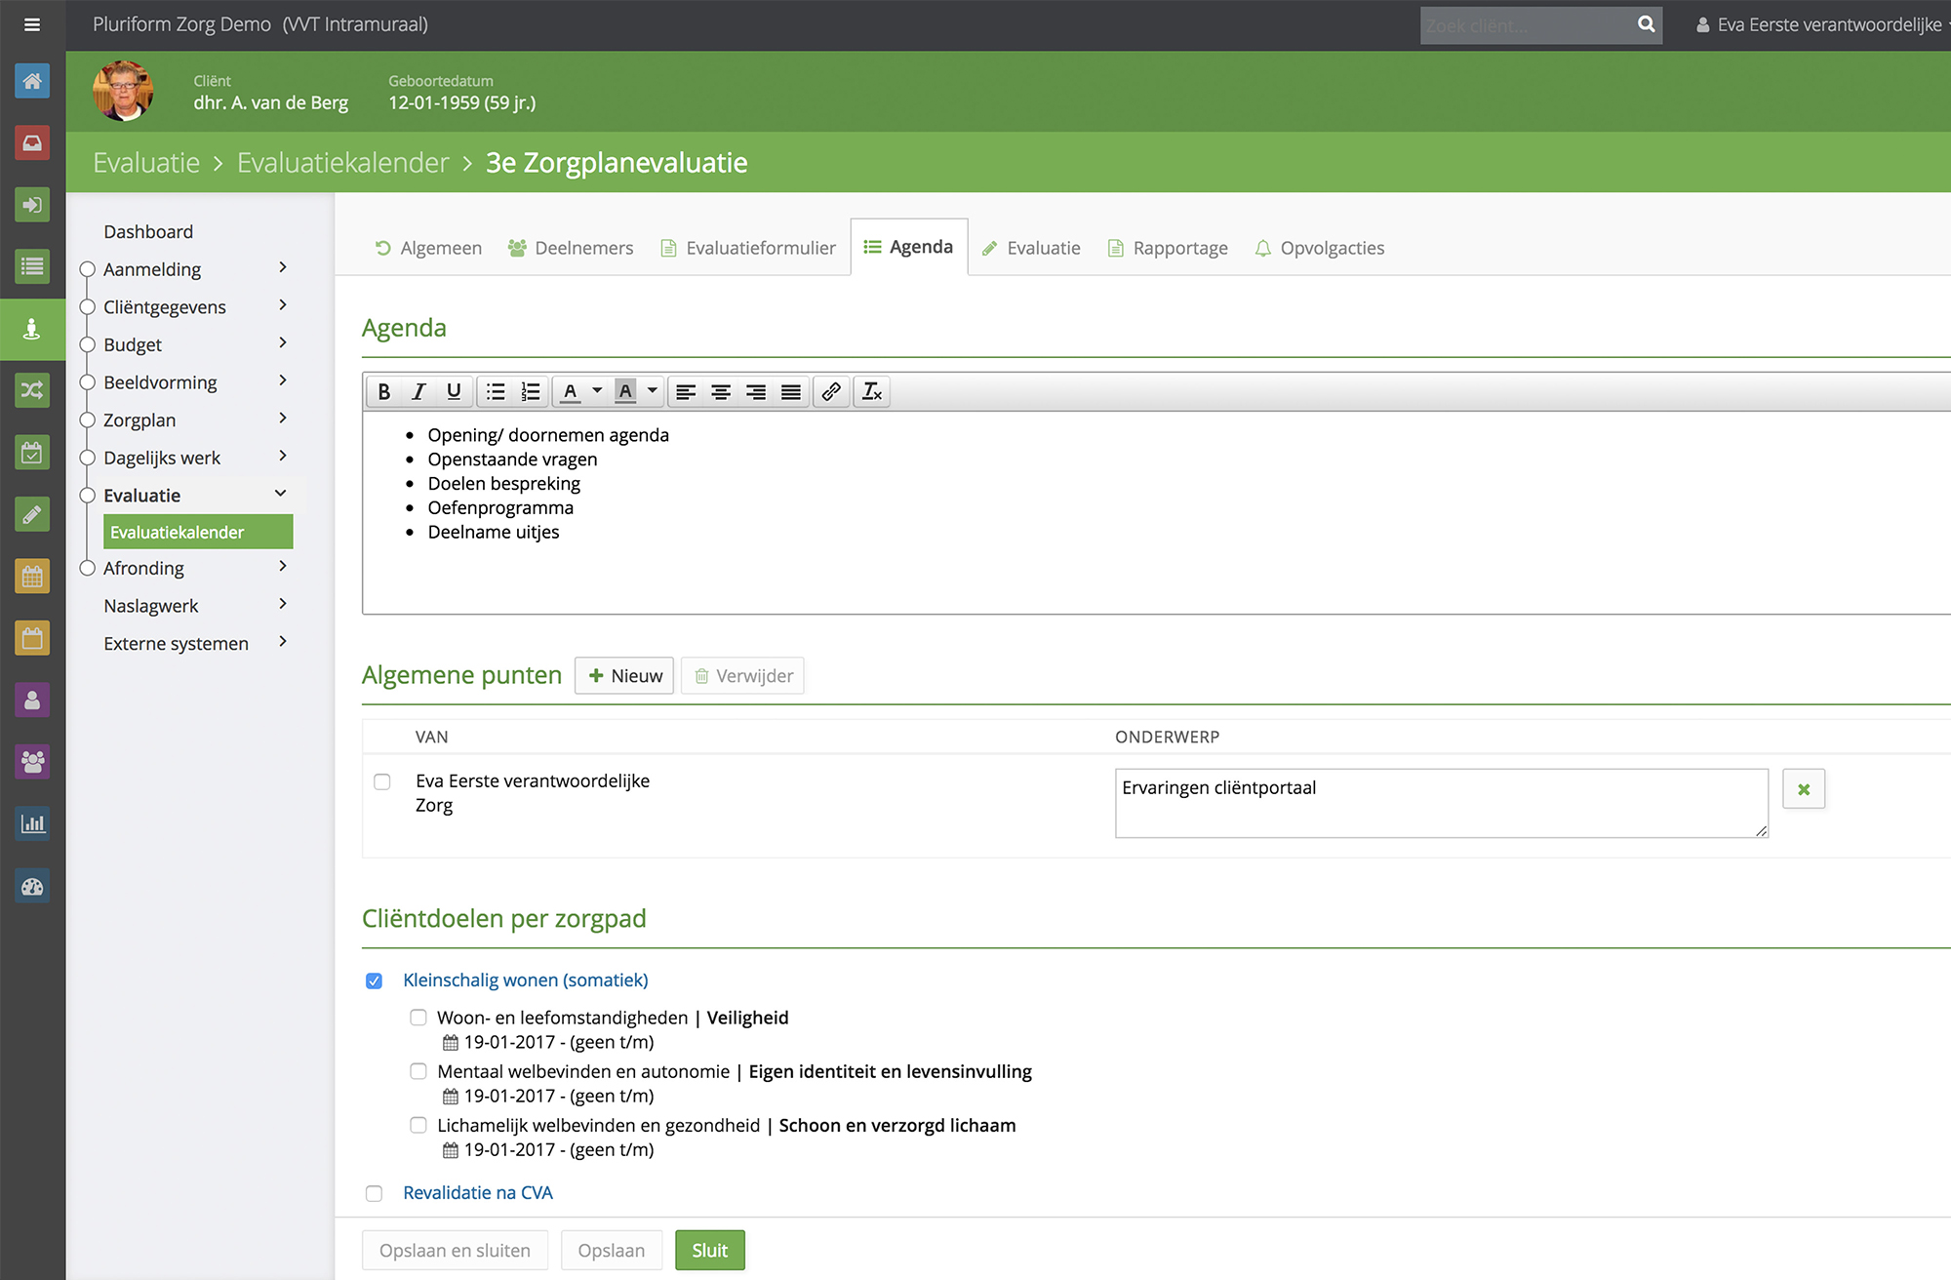Open the list icon in sidebar
Image resolution: width=1951 pixels, height=1280 pixels.
(x=32, y=266)
